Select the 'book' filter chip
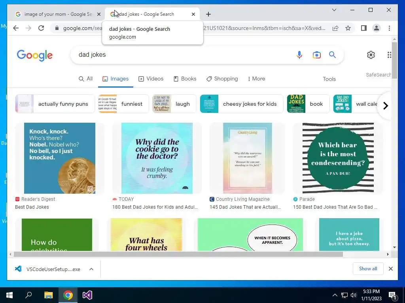The height and width of the screenshot is (303, 405). tap(308, 104)
